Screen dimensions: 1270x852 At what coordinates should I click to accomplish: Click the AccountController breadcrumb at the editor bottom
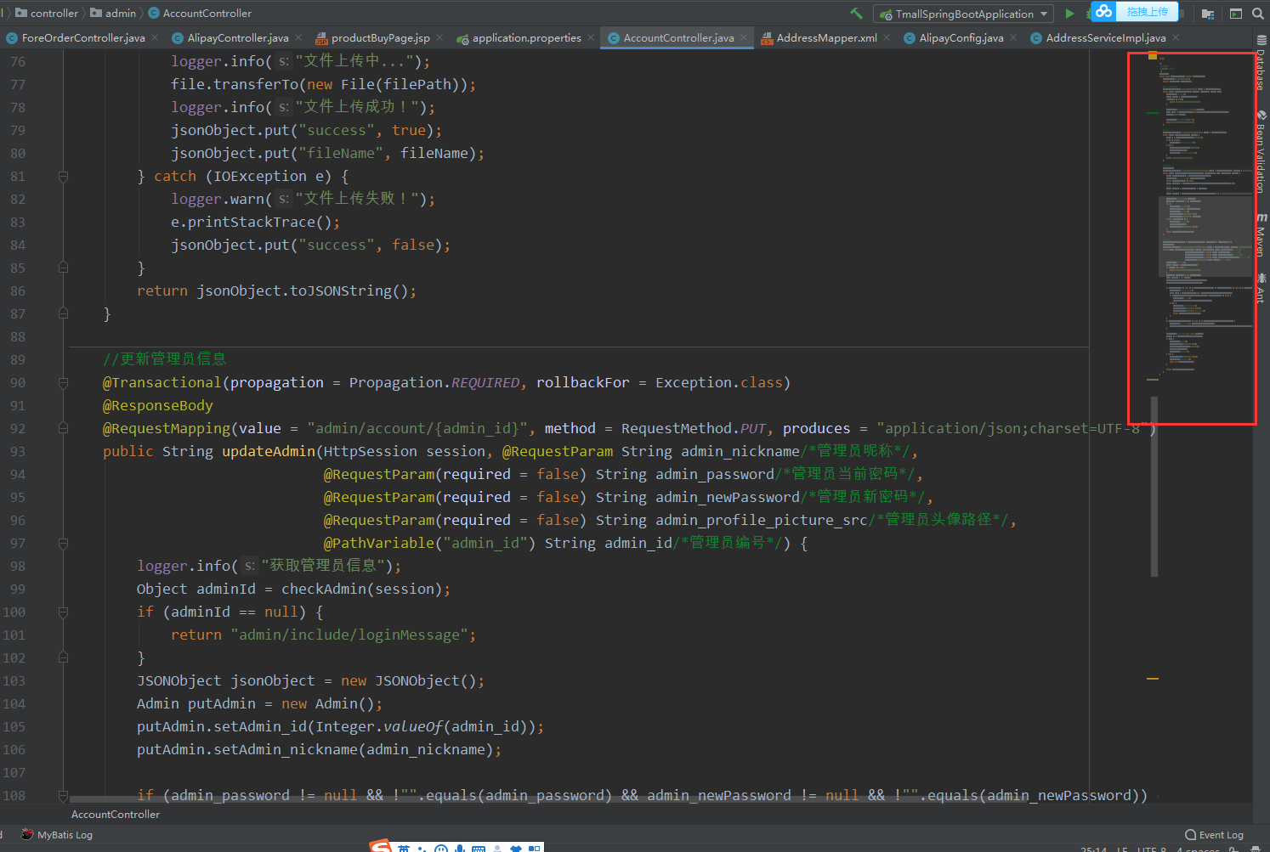click(x=116, y=815)
